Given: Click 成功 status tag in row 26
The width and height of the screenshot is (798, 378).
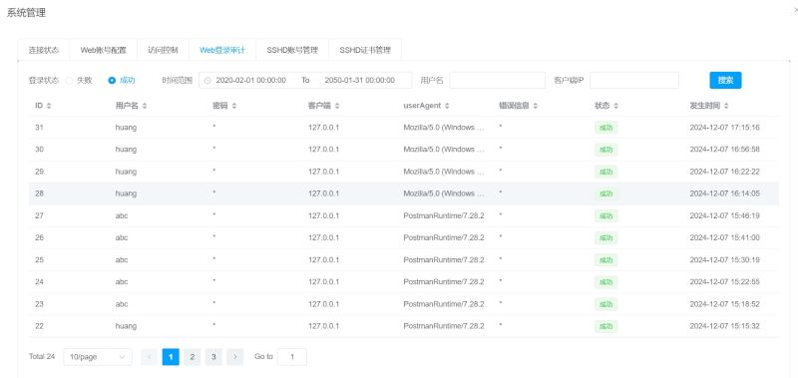Looking at the screenshot, I should pos(605,238).
